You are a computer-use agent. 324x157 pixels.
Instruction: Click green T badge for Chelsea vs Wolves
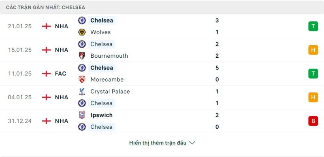pos(313,26)
